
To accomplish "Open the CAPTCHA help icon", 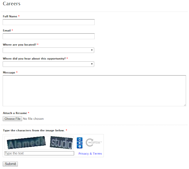I will [x=79, y=147].
